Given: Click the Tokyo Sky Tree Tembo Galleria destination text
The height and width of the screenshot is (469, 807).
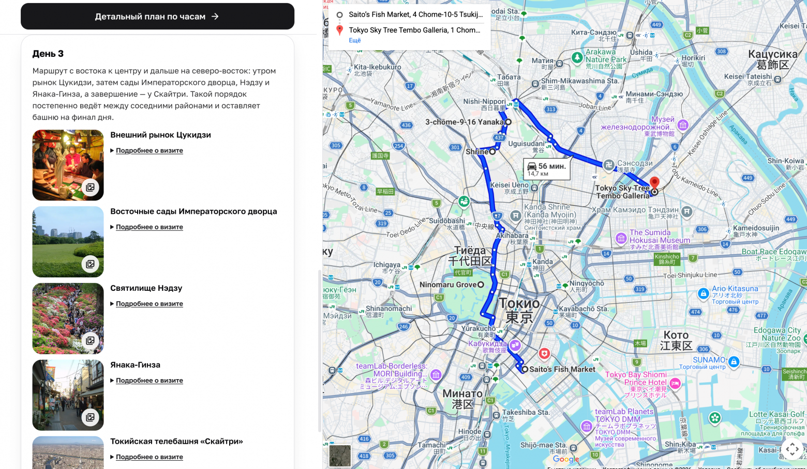Looking at the screenshot, I should (415, 30).
